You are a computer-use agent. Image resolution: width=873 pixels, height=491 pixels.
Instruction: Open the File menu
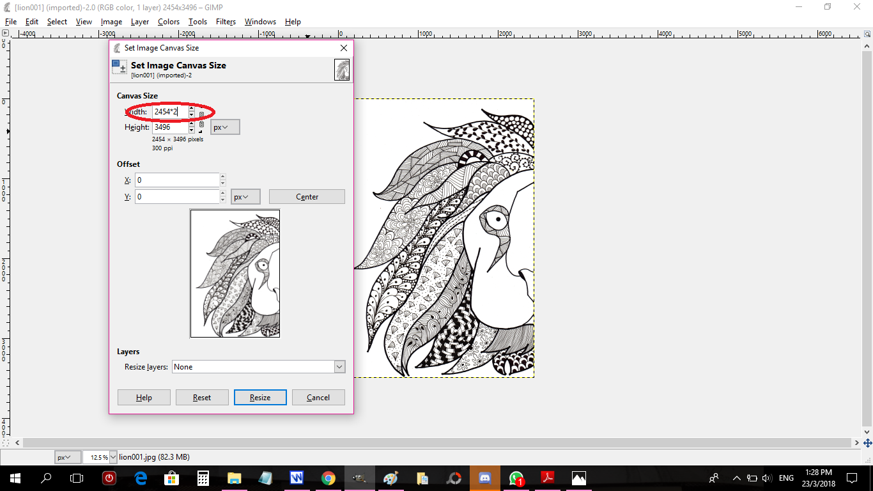(x=11, y=21)
